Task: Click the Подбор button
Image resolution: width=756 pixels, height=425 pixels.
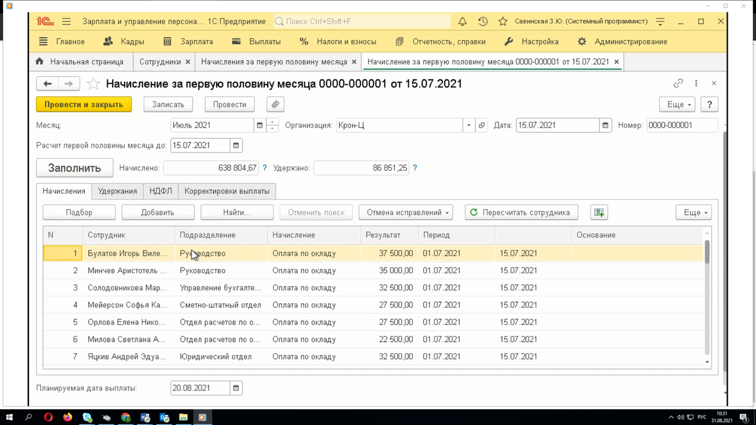Action: click(x=79, y=212)
